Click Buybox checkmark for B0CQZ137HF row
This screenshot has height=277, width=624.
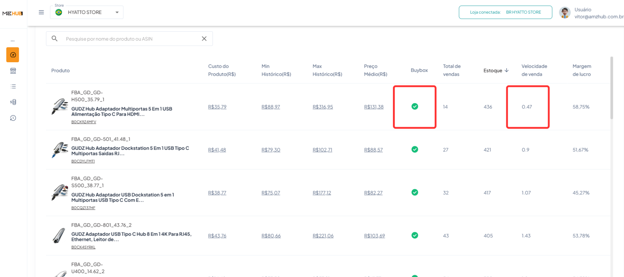415,192
